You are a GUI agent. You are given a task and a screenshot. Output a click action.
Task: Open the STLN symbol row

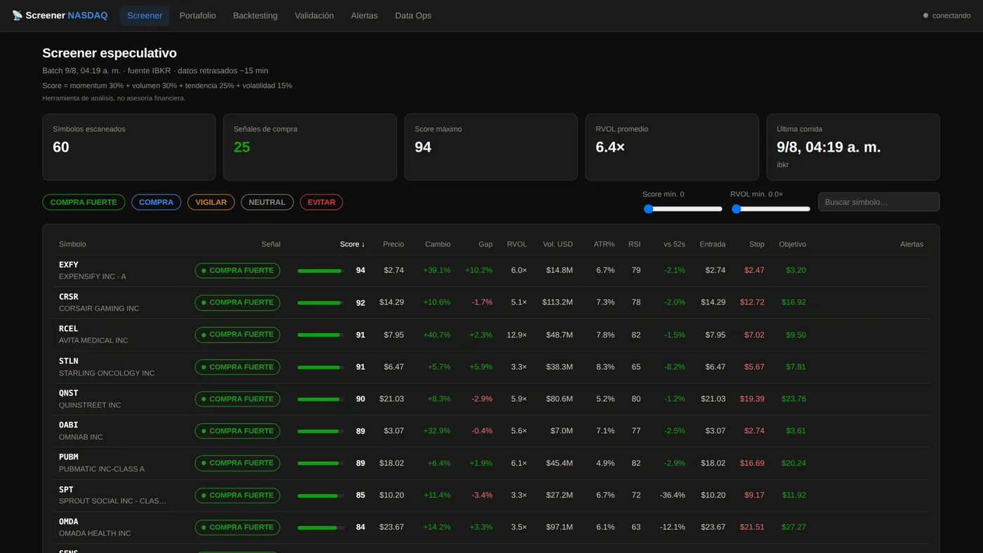point(491,367)
